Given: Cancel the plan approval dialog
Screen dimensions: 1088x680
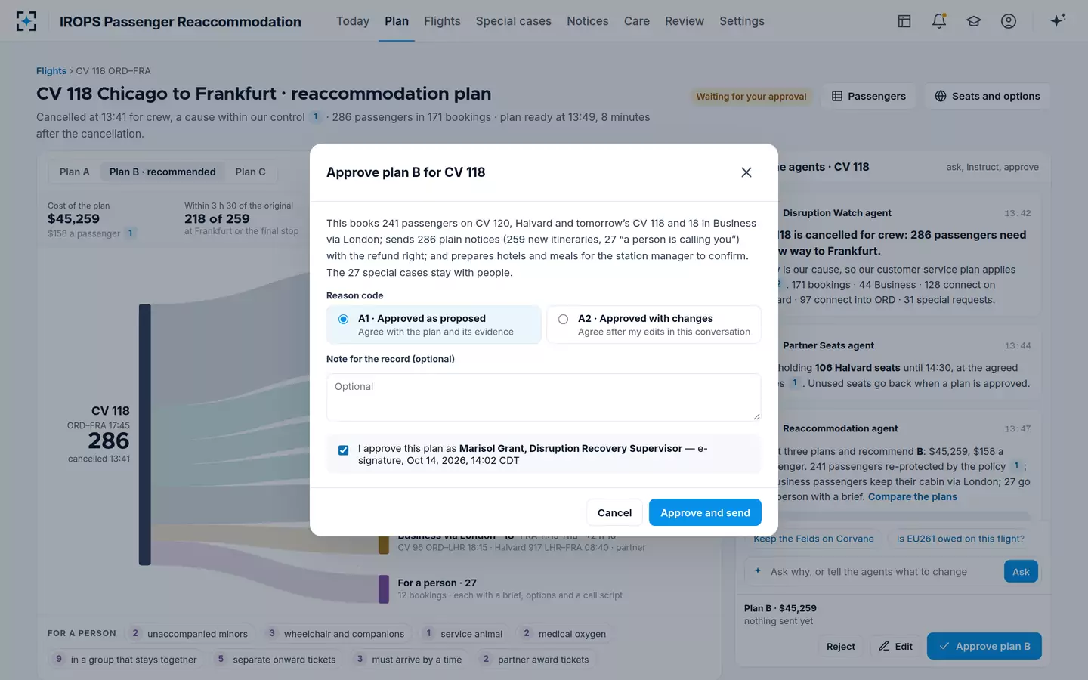Looking at the screenshot, I should point(614,512).
